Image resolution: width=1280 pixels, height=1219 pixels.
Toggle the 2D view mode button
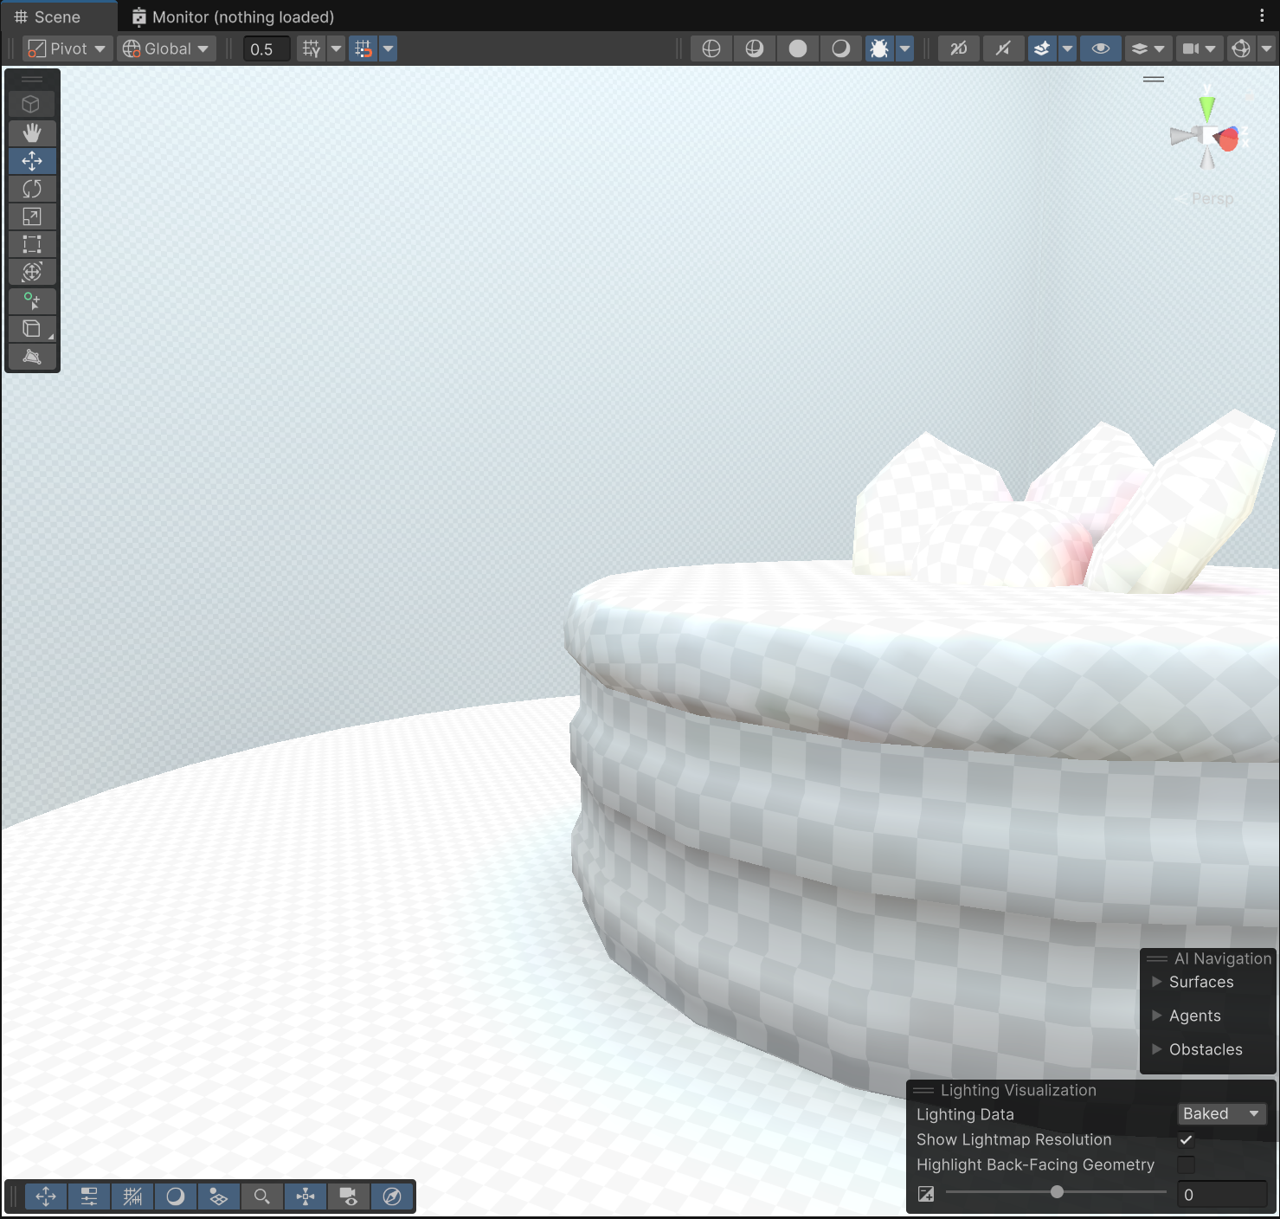point(959,48)
